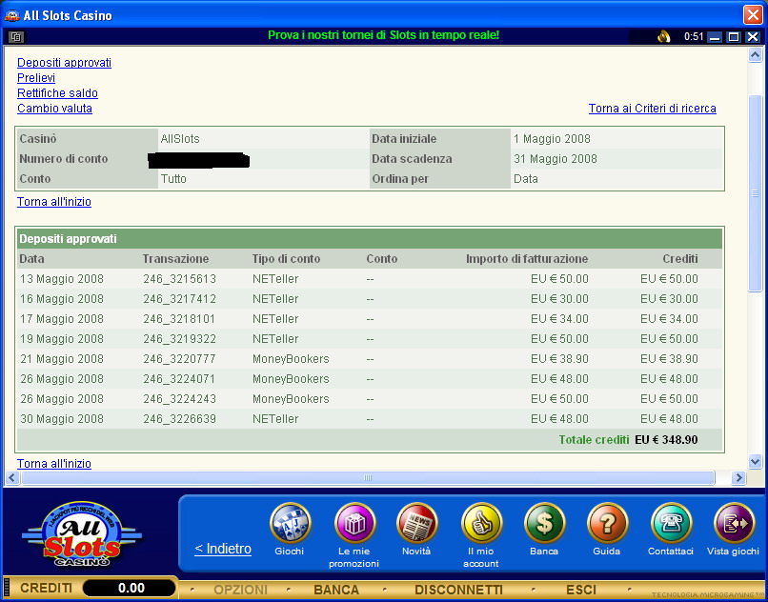
Task: Click the horizontal scrollbar right arrow
Action: click(x=738, y=477)
